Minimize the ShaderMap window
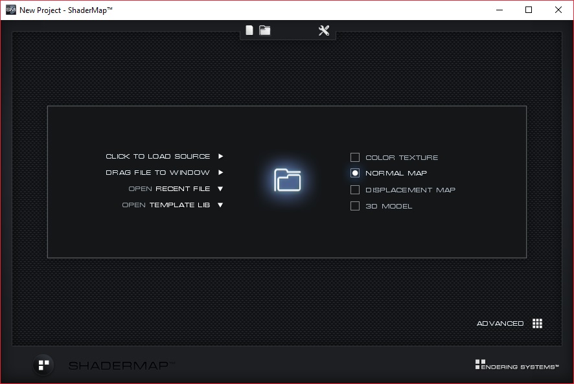Screen dimensions: 574x384 click(499, 10)
